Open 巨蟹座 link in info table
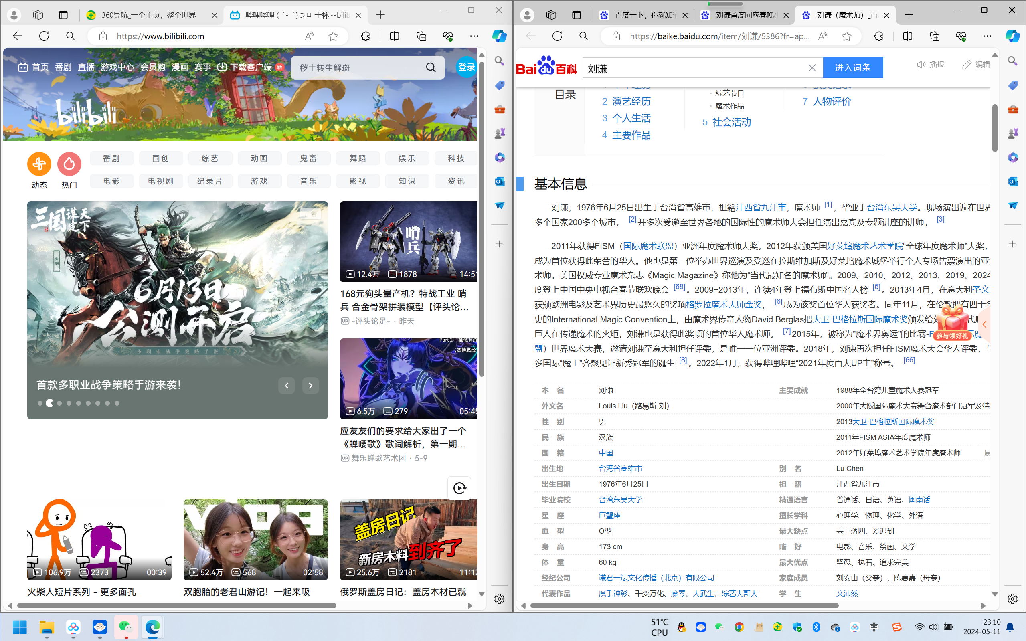This screenshot has height=641, width=1026. tap(609, 516)
